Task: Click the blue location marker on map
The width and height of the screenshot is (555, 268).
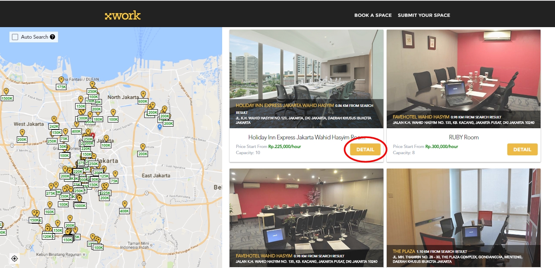Action: click(x=160, y=127)
